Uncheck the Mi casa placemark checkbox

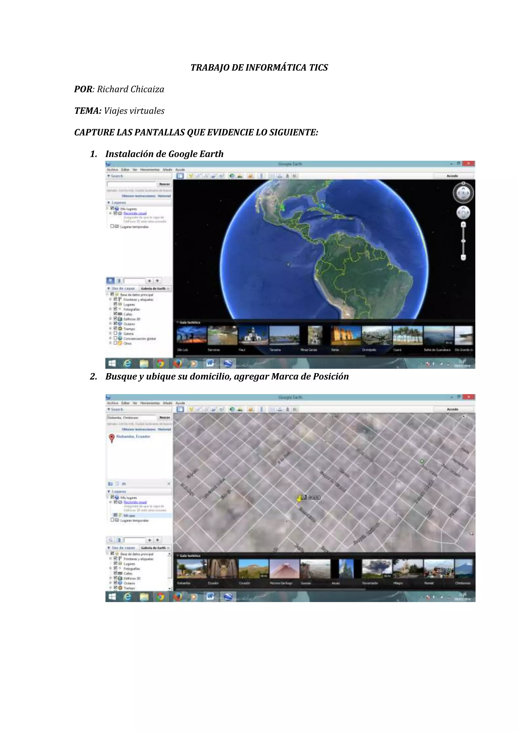(116, 515)
